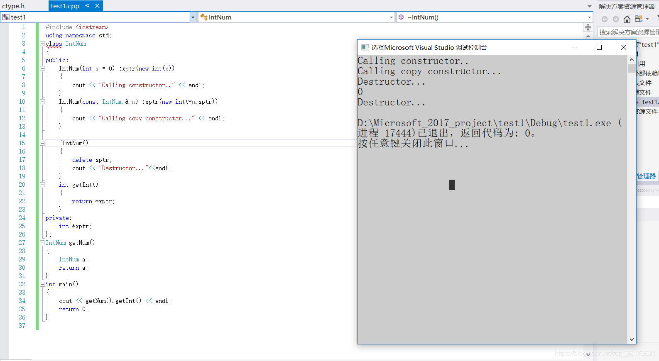Switch to the ctype.h tab
The height and width of the screenshot is (361, 659).
[14, 6]
